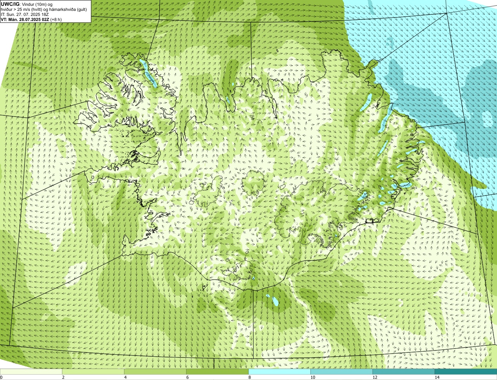The image size is (497, 380).
Task: Click the 10–12 m/s turquoise legend swatch
Action: pyautogui.click(x=342, y=371)
